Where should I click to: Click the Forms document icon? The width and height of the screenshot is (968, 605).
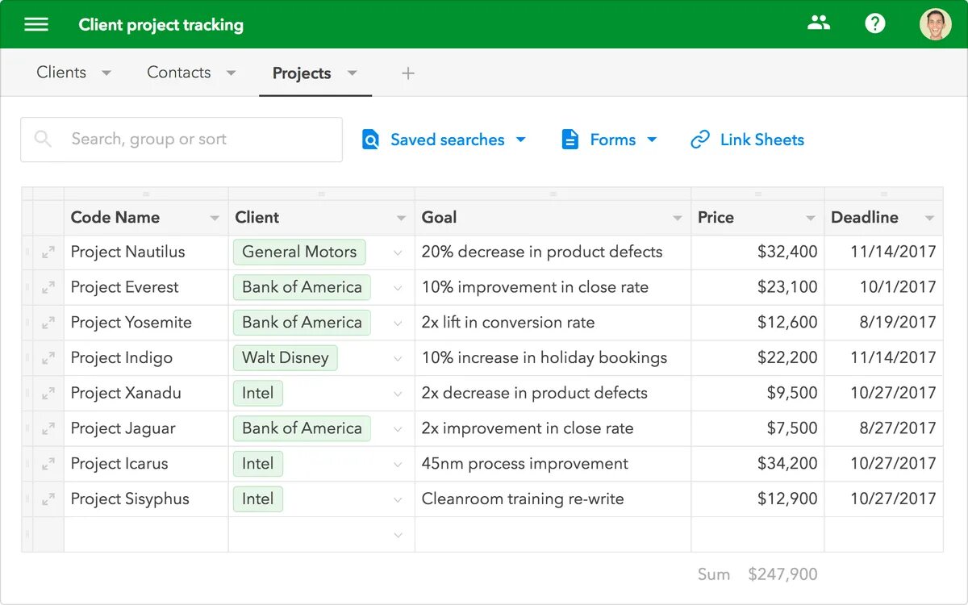tap(570, 140)
